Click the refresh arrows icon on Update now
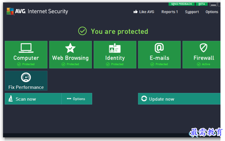Screen dimensions: 225x141 tap(144, 99)
